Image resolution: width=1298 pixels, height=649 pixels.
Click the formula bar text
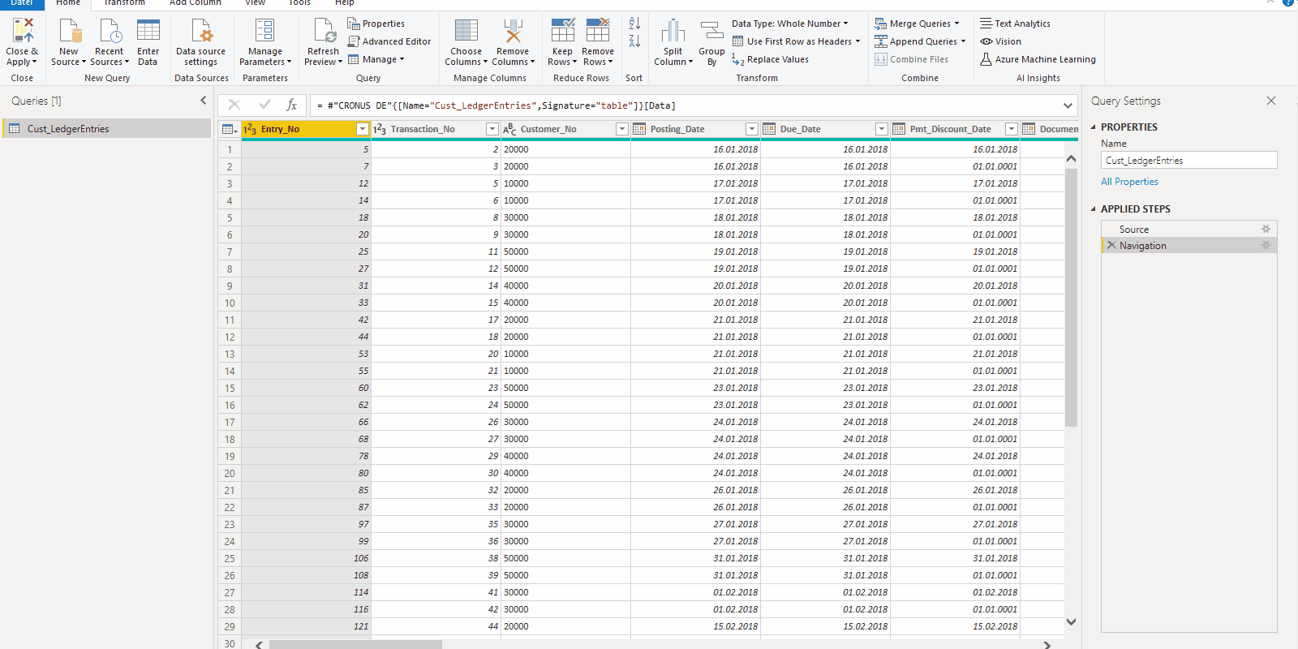point(496,105)
